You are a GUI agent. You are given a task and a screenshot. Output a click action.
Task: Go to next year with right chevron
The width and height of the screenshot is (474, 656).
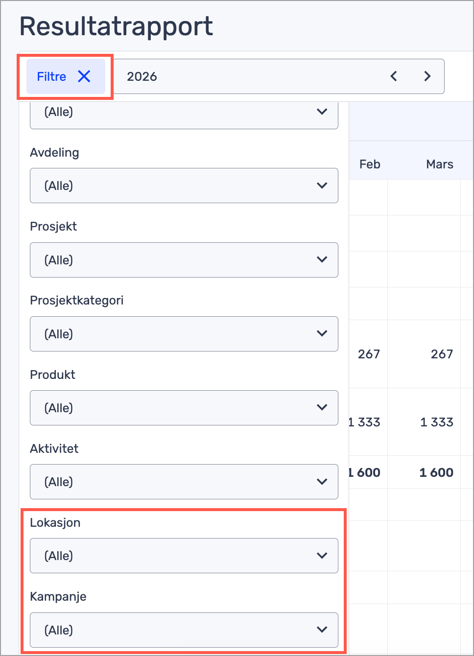tap(427, 76)
